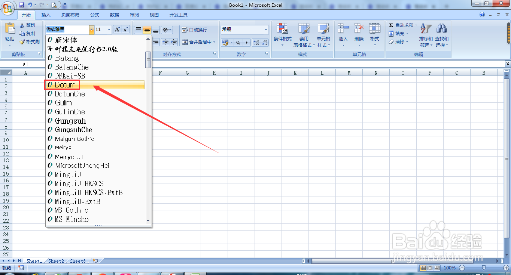Open the 页面布局 (Page Layout) tab
This screenshot has width=511, height=275.
coord(70,15)
